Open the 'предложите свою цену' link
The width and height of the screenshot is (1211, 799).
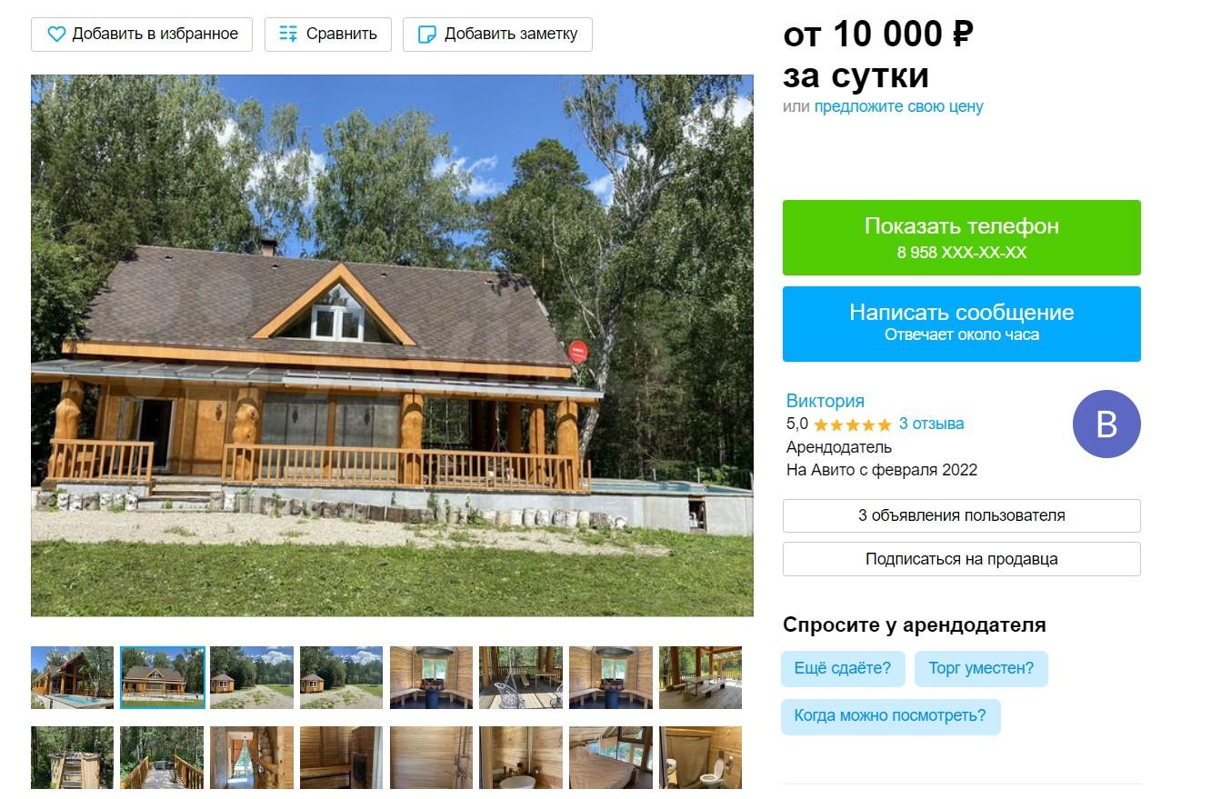pyautogui.click(x=898, y=106)
